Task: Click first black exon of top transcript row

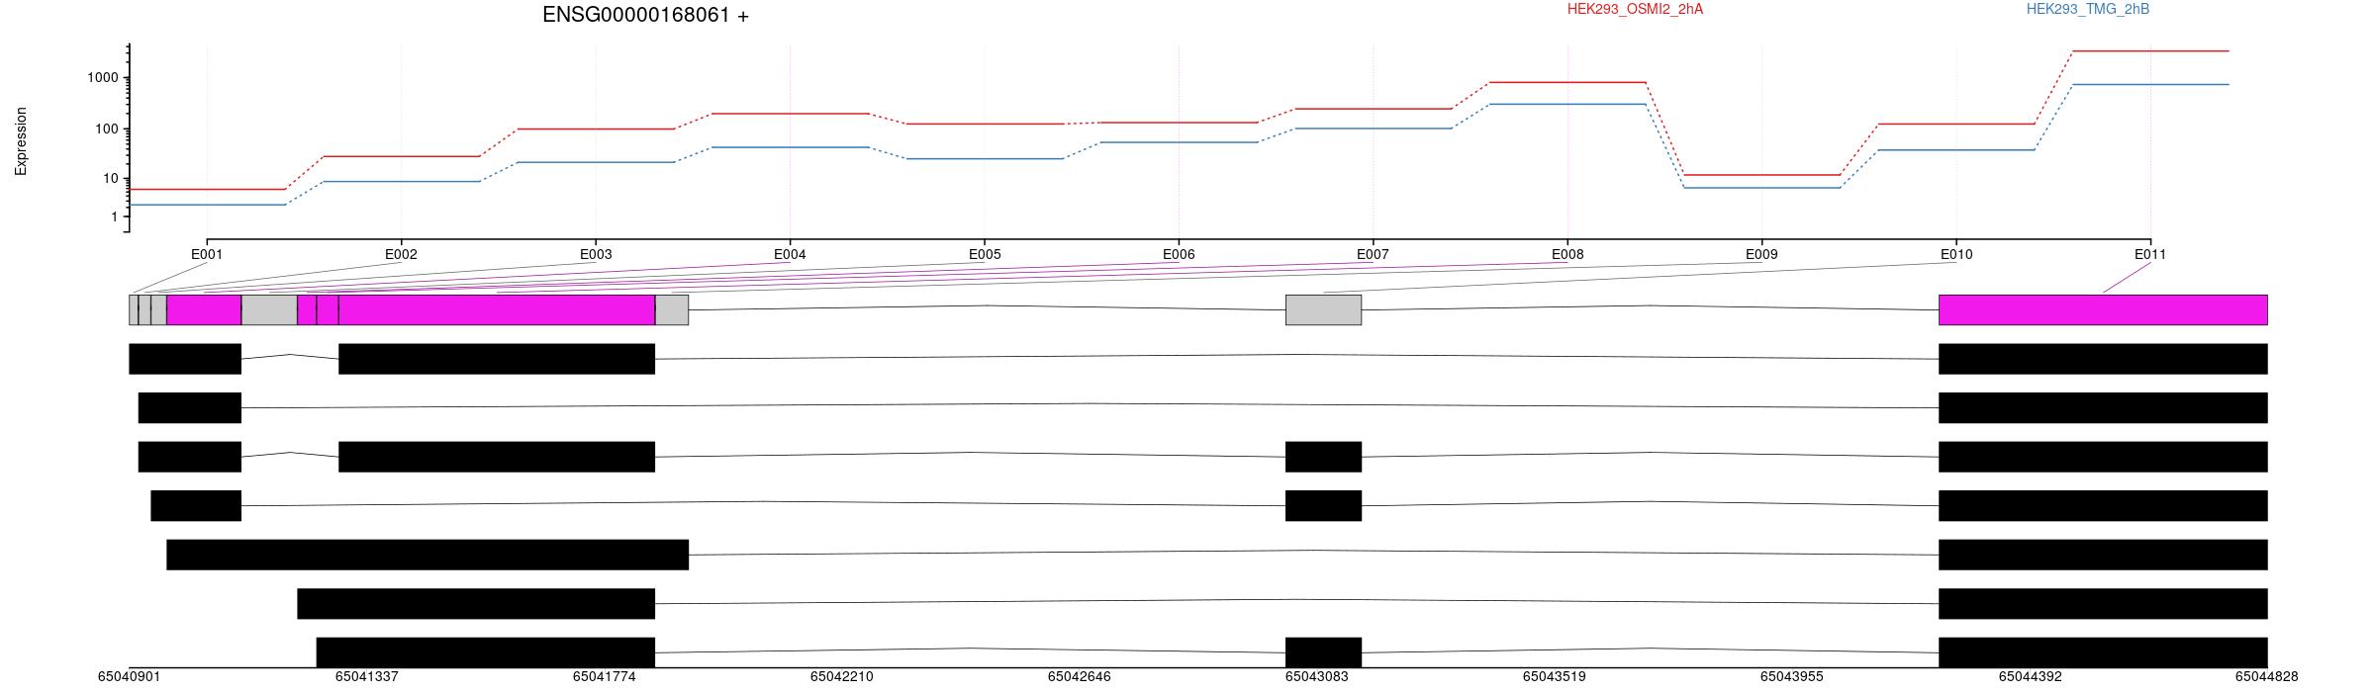Action: tap(185, 359)
